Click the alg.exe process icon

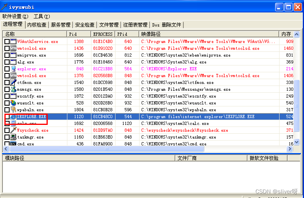click(x=13, y=62)
